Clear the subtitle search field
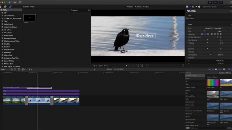This screenshot has height=130, width=232. (89, 10)
